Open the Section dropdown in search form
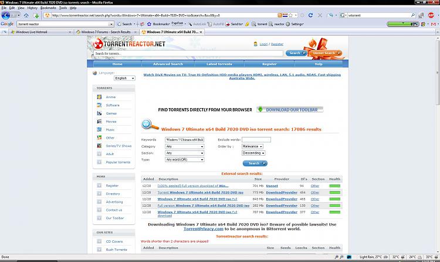The image size is (440, 262). point(184,153)
